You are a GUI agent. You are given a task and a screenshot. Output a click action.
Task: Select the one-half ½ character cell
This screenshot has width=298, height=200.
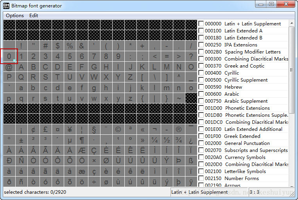coord(167,140)
